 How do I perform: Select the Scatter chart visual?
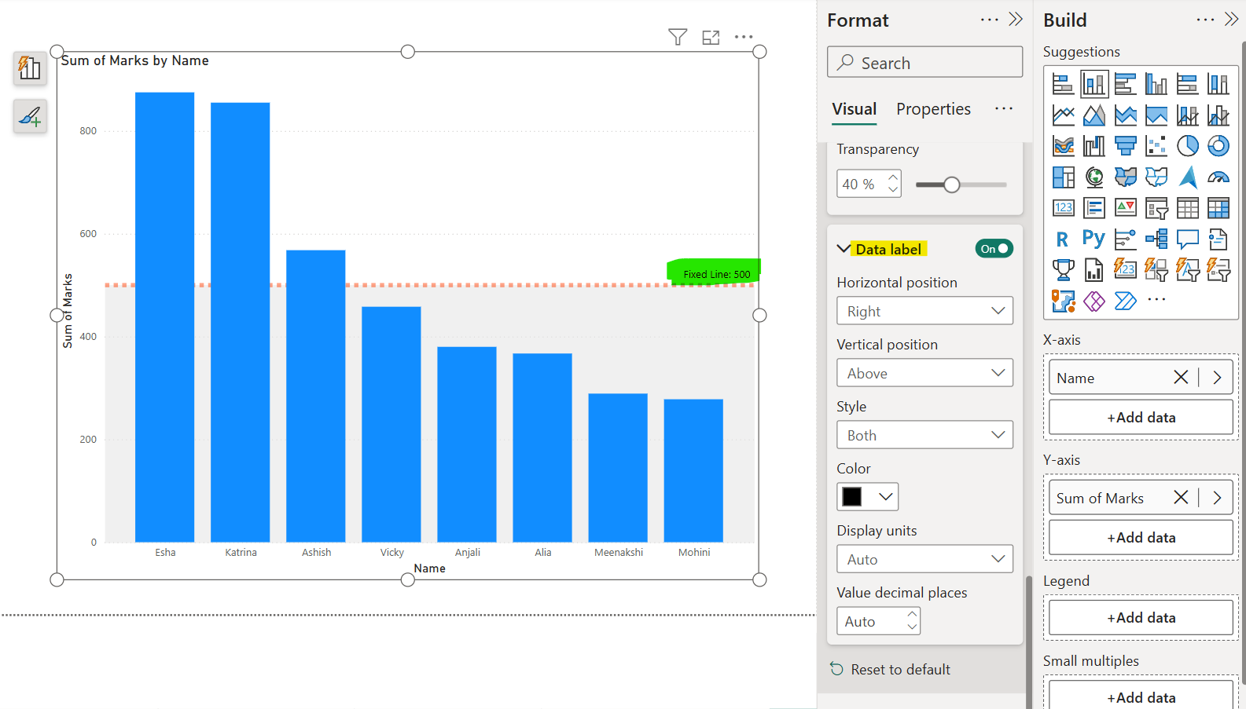(x=1156, y=146)
